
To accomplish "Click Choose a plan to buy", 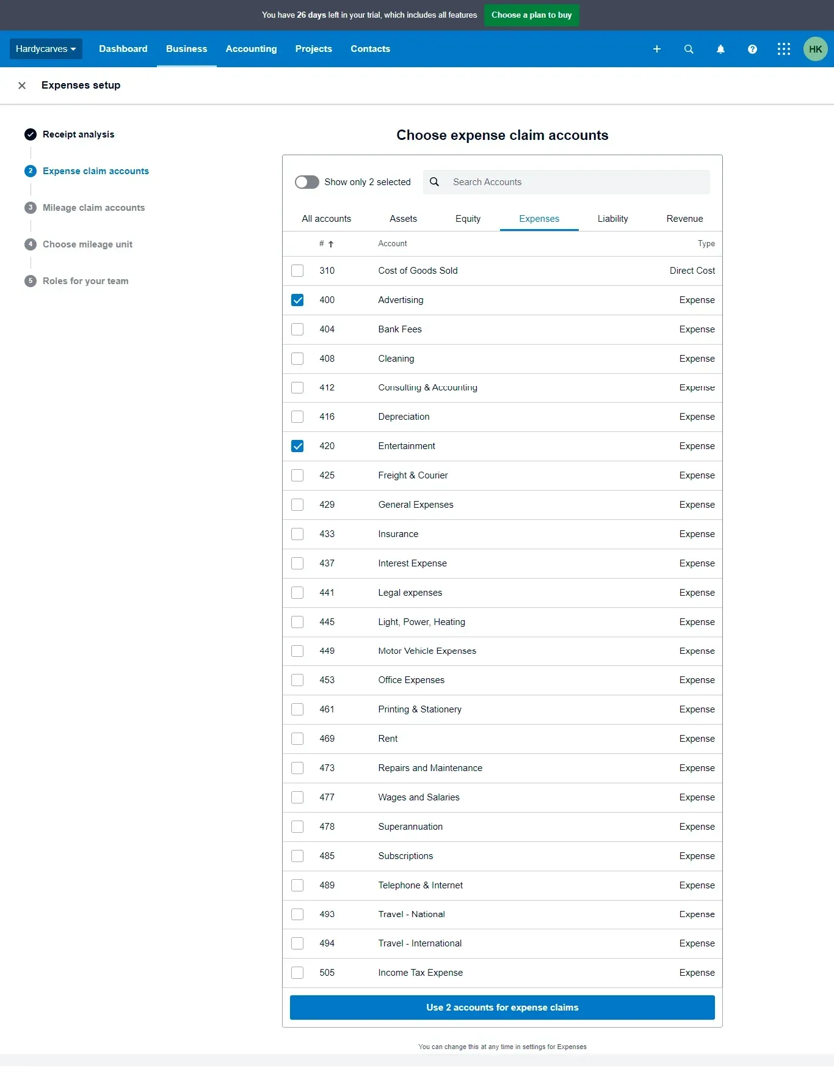I will [x=532, y=15].
